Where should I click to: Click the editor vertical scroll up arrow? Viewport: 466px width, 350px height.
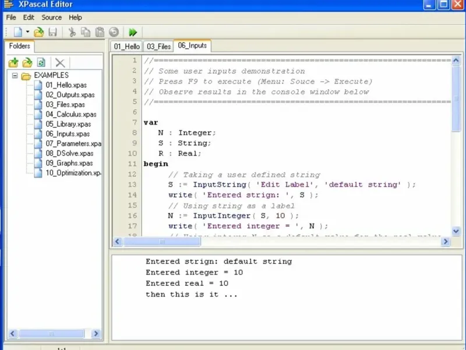pos(456,61)
